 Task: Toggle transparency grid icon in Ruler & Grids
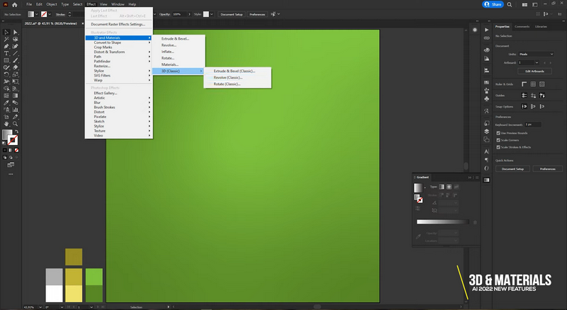click(541, 84)
